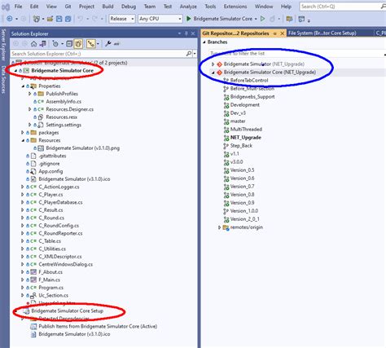Open the Server Explorer side tab
The image size is (386, 348).
[x=3, y=45]
